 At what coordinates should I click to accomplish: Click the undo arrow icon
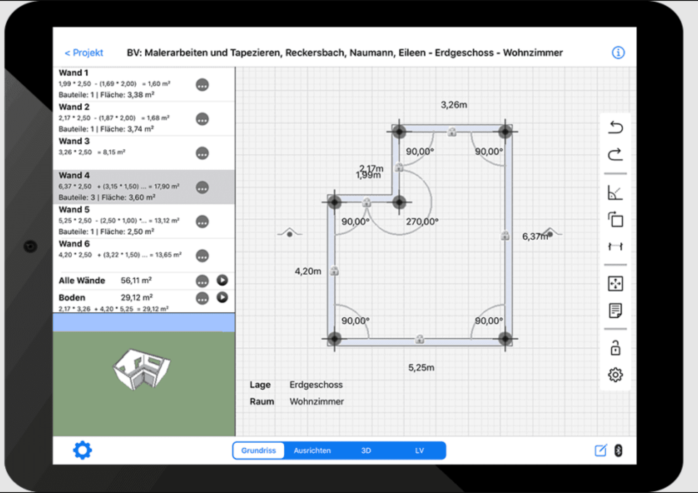pos(615,127)
